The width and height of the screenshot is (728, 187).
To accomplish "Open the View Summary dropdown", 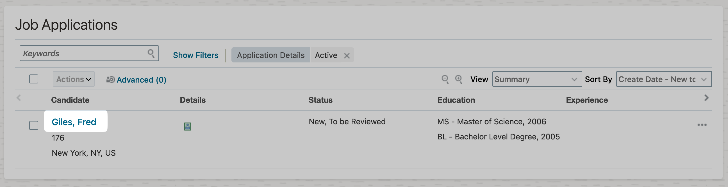I will tap(537, 79).
